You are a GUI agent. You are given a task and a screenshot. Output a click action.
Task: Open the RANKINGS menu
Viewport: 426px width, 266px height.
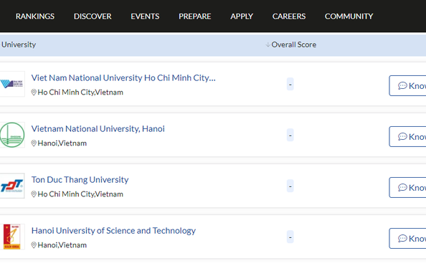(35, 16)
